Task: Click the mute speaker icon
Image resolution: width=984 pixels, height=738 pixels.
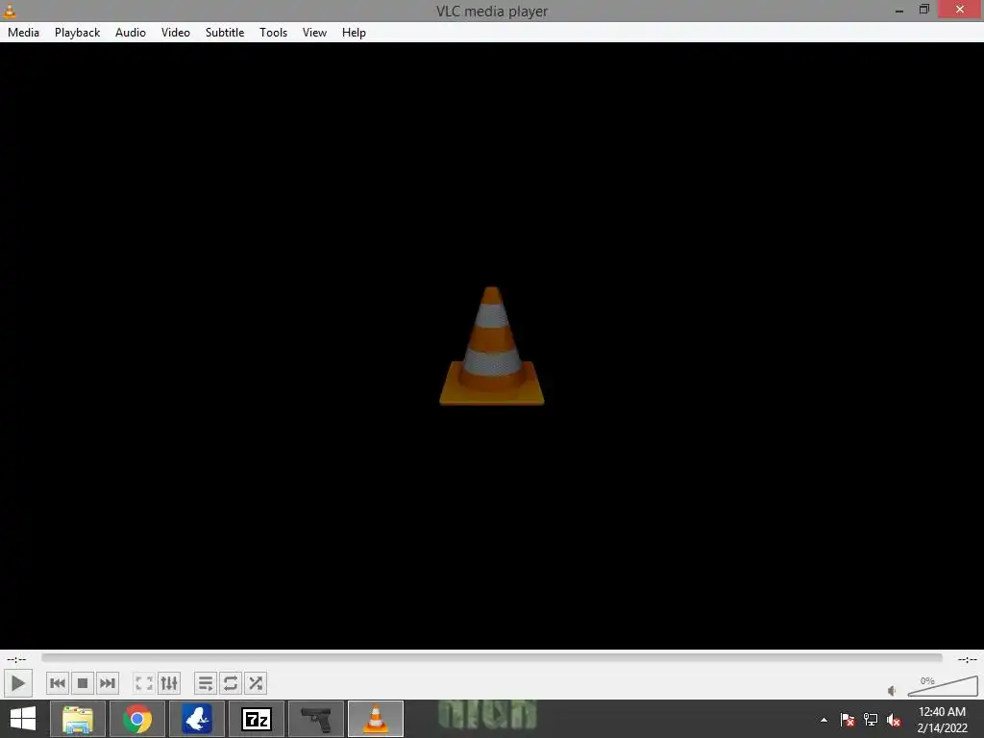Action: click(x=892, y=690)
